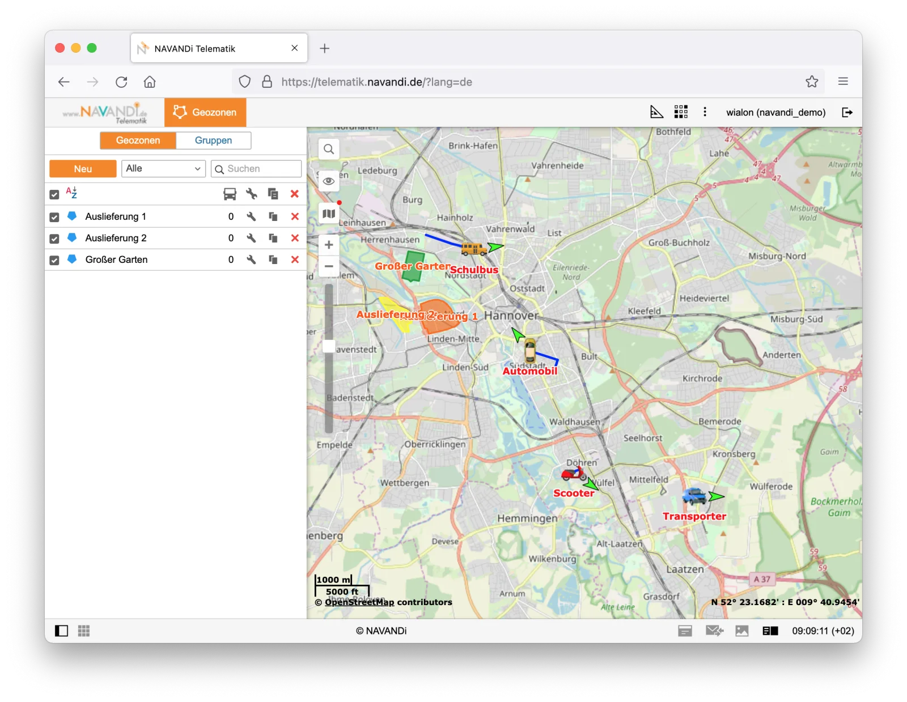This screenshot has height=702, width=907.
Task: Switch to the Gruppen tab
Action: pyautogui.click(x=214, y=141)
